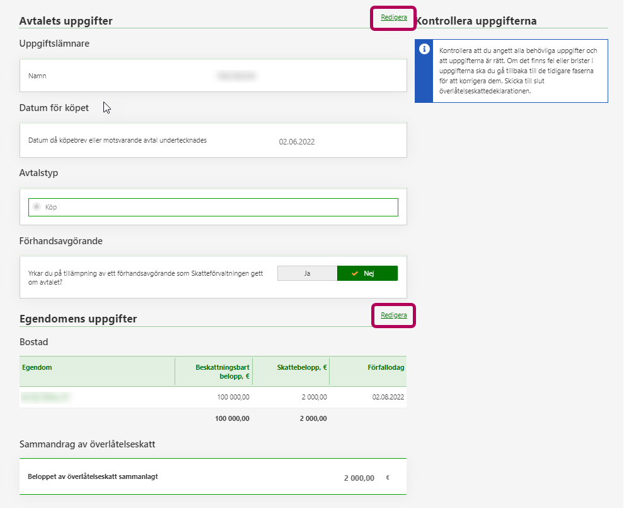Click the blurred property name in the Bostad table

(x=45, y=397)
